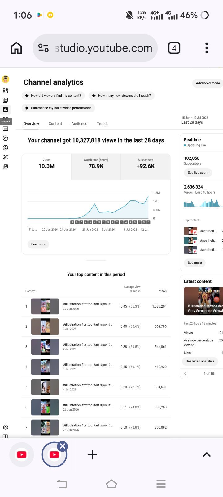Open the Audio library icon in the sidebar

5,167
